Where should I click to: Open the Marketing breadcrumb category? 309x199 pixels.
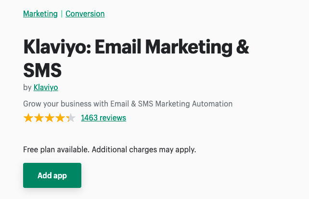40,13
